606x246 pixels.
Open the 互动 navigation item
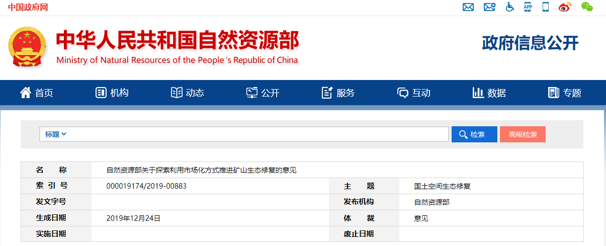tap(414, 93)
